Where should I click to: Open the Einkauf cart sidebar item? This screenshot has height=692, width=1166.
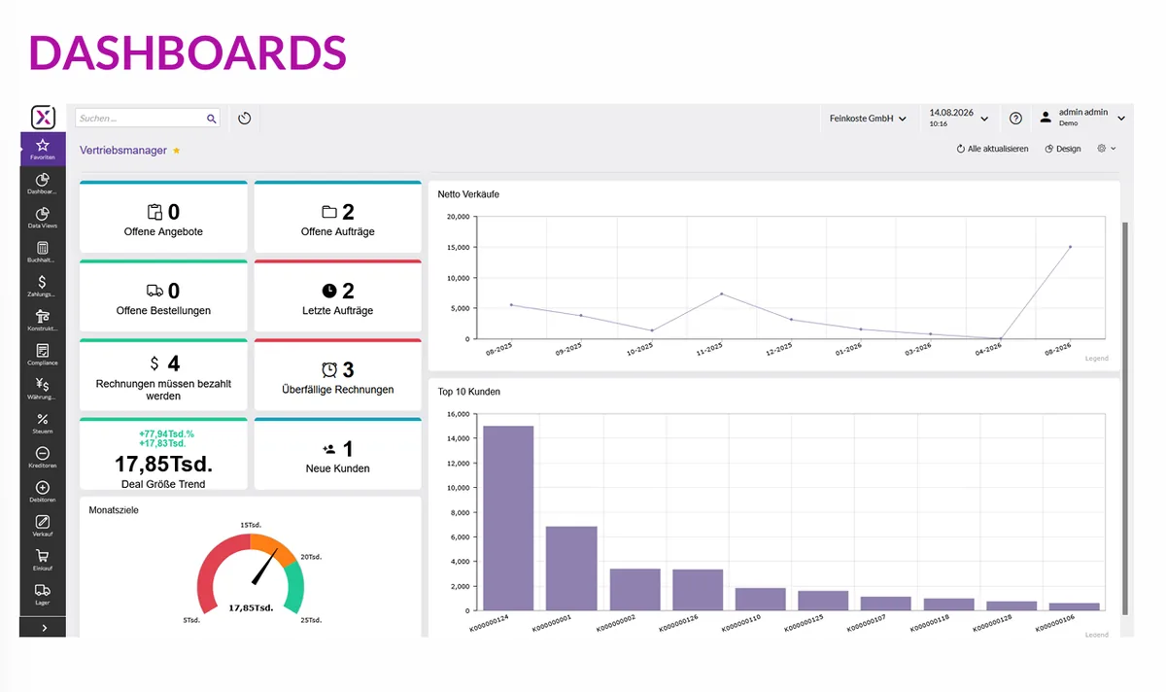pos(43,561)
